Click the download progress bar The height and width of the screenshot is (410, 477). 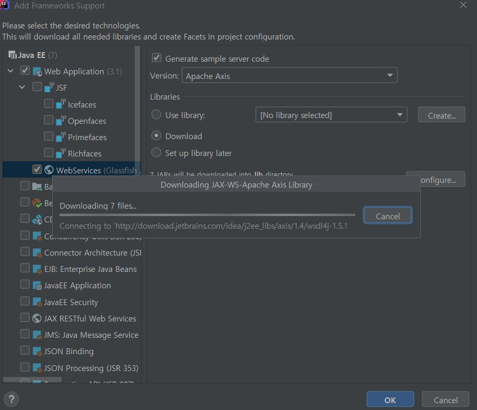point(207,215)
